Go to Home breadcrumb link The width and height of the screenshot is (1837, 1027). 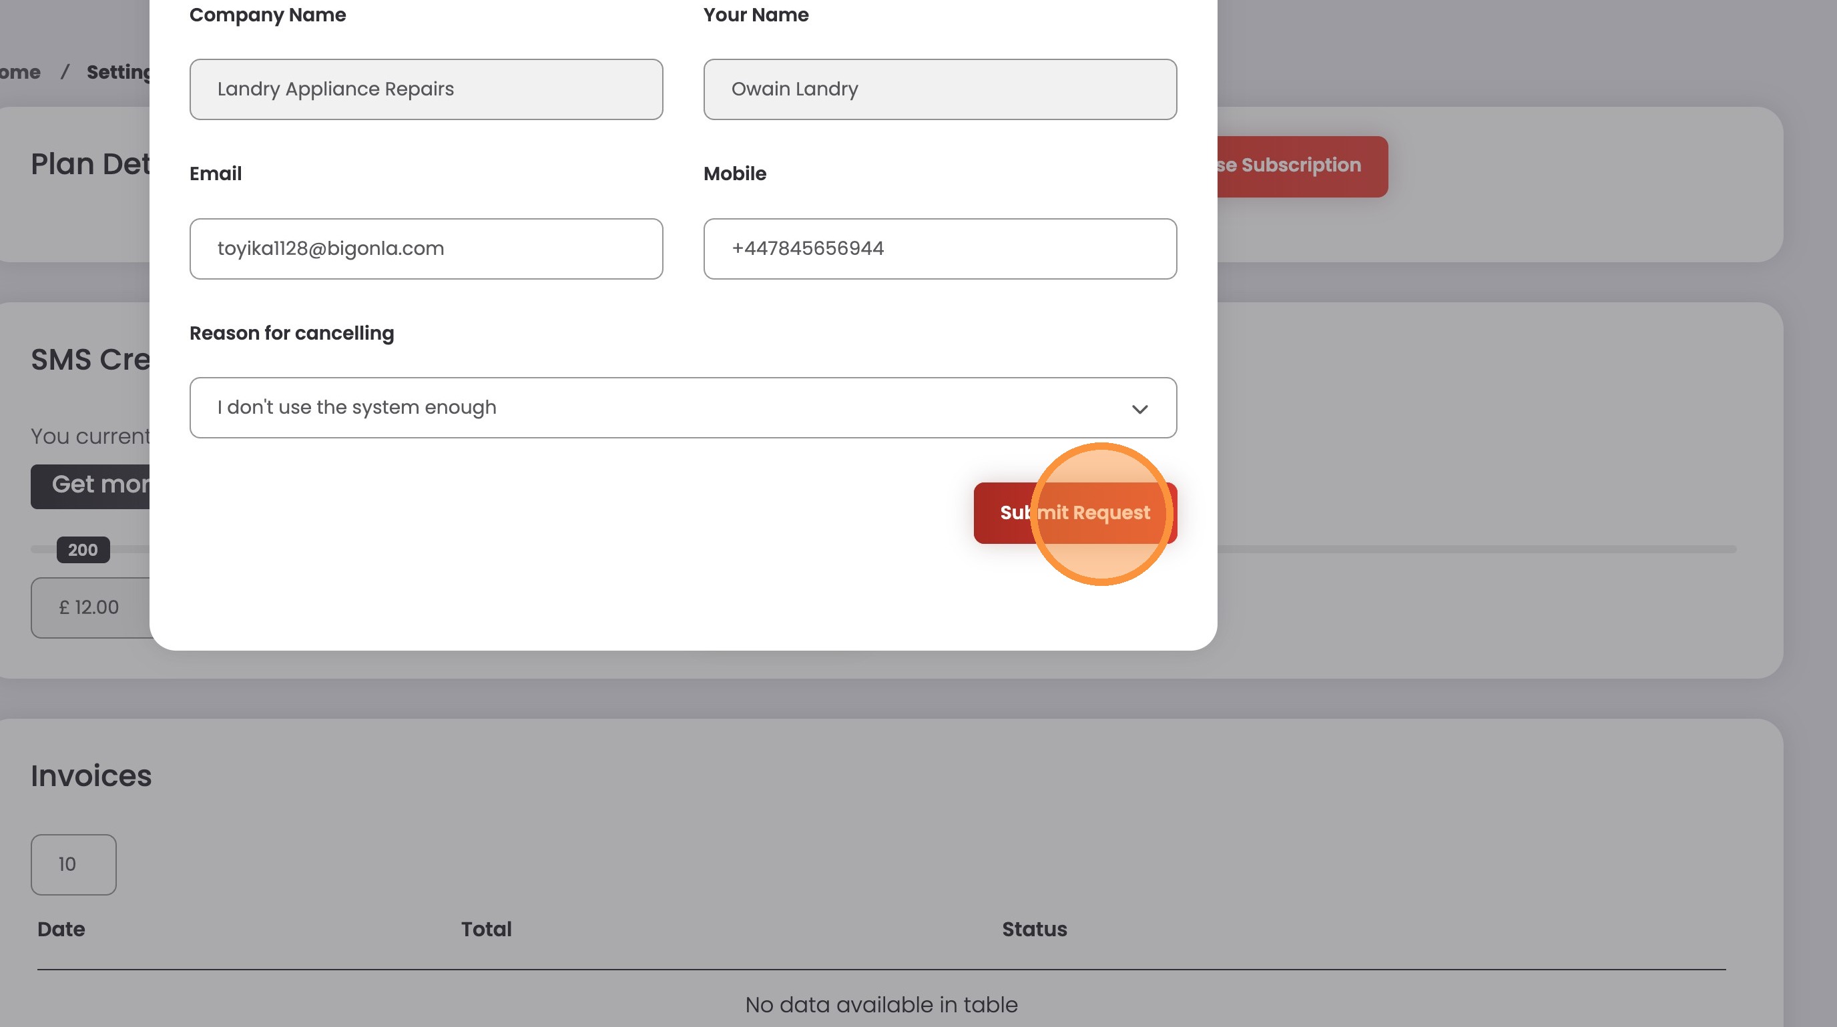pyautogui.click(x=20, y=72)
